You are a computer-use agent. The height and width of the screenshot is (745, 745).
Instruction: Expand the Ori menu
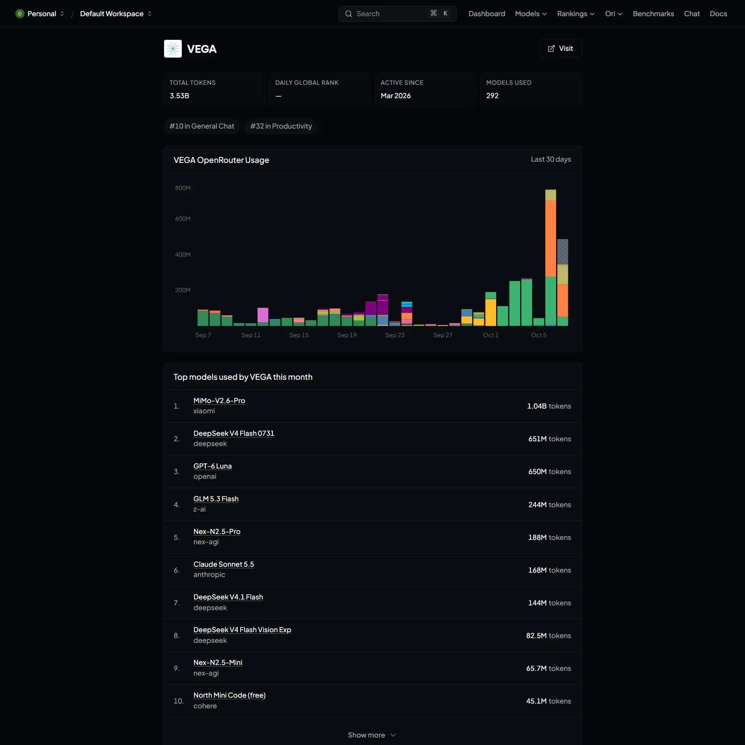[614, 14]
